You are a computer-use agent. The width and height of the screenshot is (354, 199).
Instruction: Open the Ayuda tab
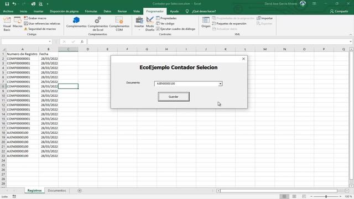coord(174,11)
